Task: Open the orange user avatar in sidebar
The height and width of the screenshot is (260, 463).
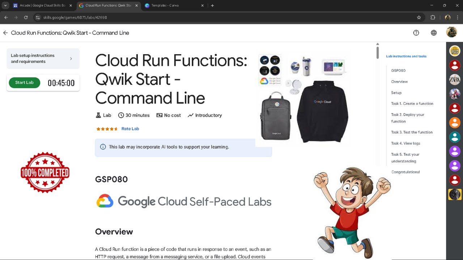Action: click(455, 123)
